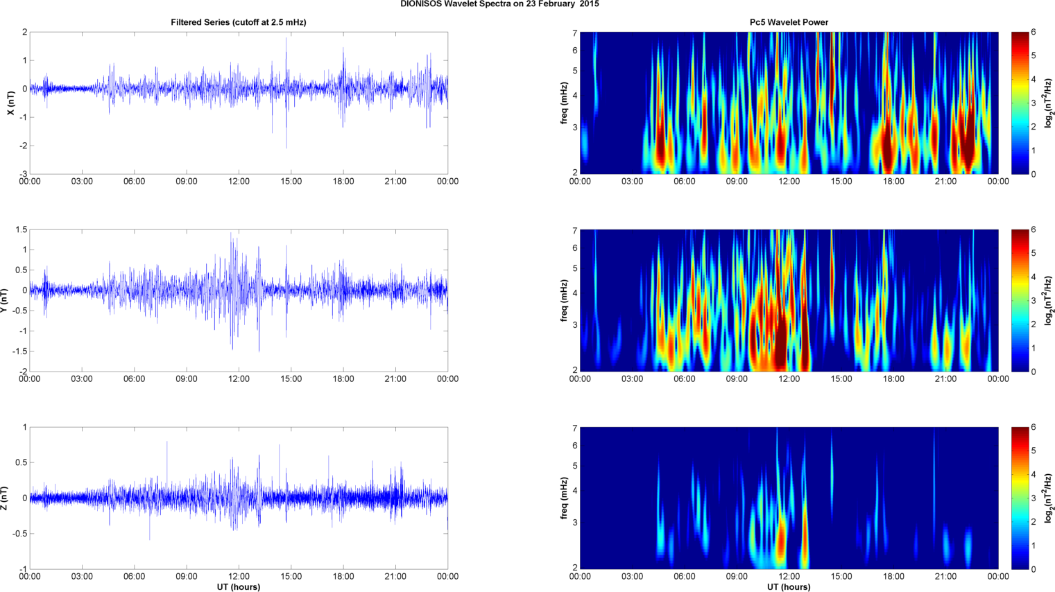The width and height of the screenshot is (1055, 592).
Task: Click the bottom wavelet power spectrogram
Action: pos(789,498)
